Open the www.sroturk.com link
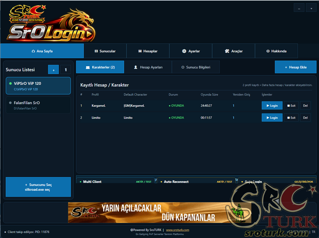Screen dimensions: 319x238 [x=178, y=230]
